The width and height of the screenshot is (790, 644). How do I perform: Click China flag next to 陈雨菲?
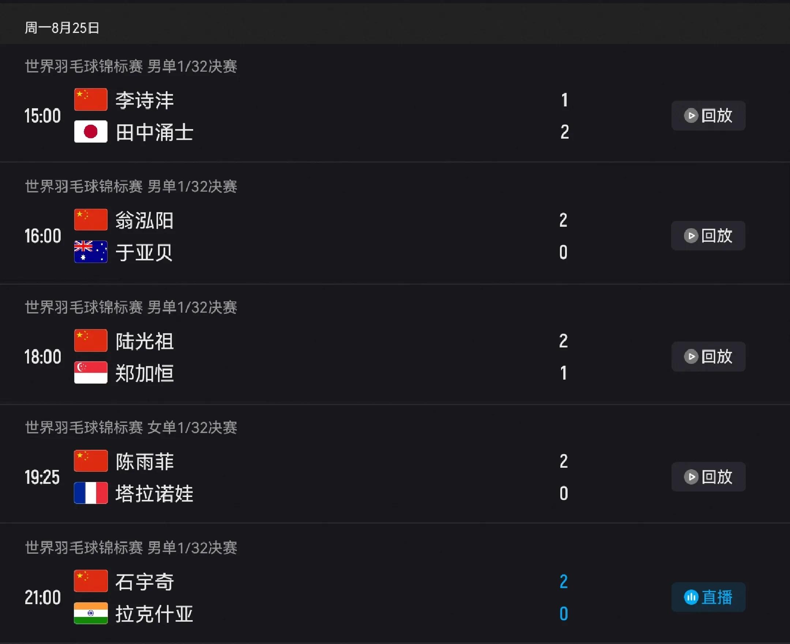coord(91,461)
